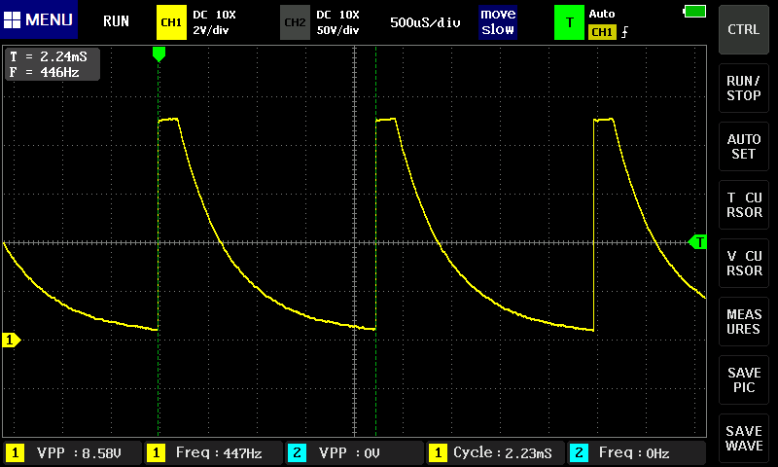This screenshot has width=778, height=467.
Task: Select the channel 2 VPP 0V measurement
Action: [x=354, y=453]
